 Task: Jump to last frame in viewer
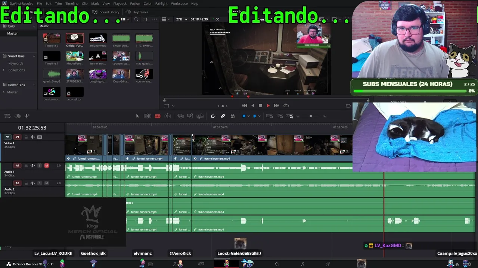276,106
